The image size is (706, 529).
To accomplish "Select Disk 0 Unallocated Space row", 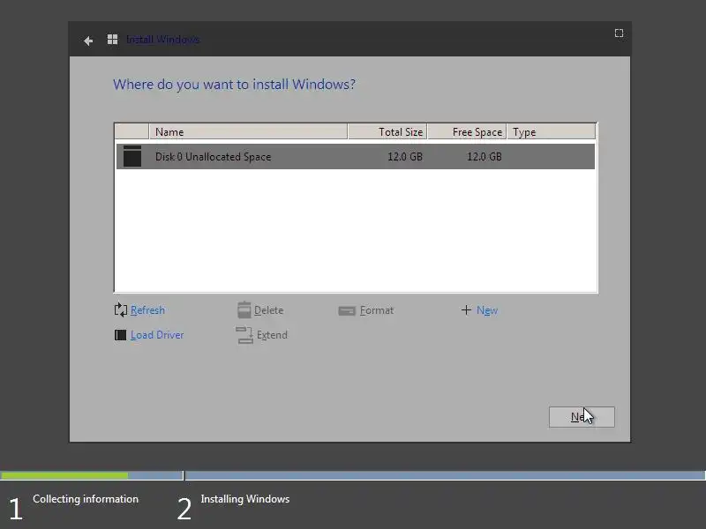I will coord(356,157).
